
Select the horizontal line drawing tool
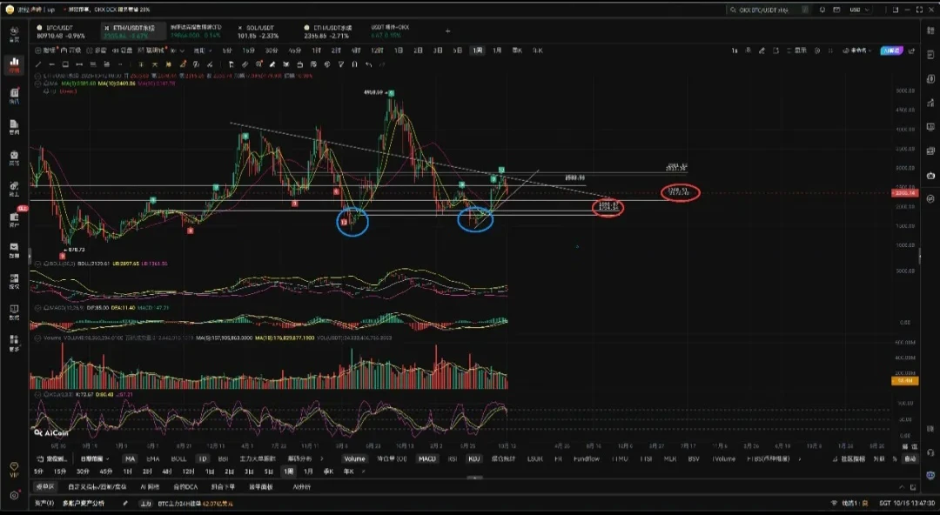pyautogui.click(x=51, y=64)
